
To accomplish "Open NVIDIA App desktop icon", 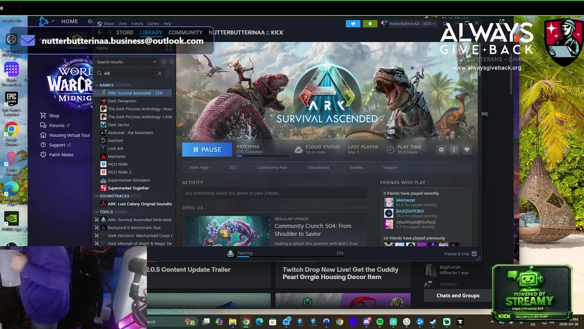I will [x=11, y=221].
